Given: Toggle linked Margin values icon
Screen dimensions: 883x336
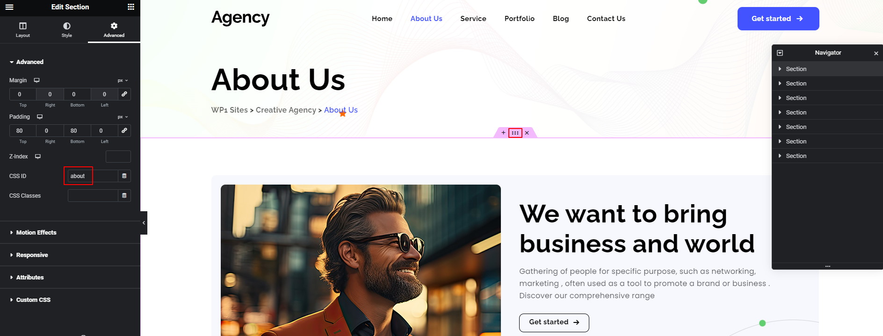Looking at the screenshot, I should (124, 94).
